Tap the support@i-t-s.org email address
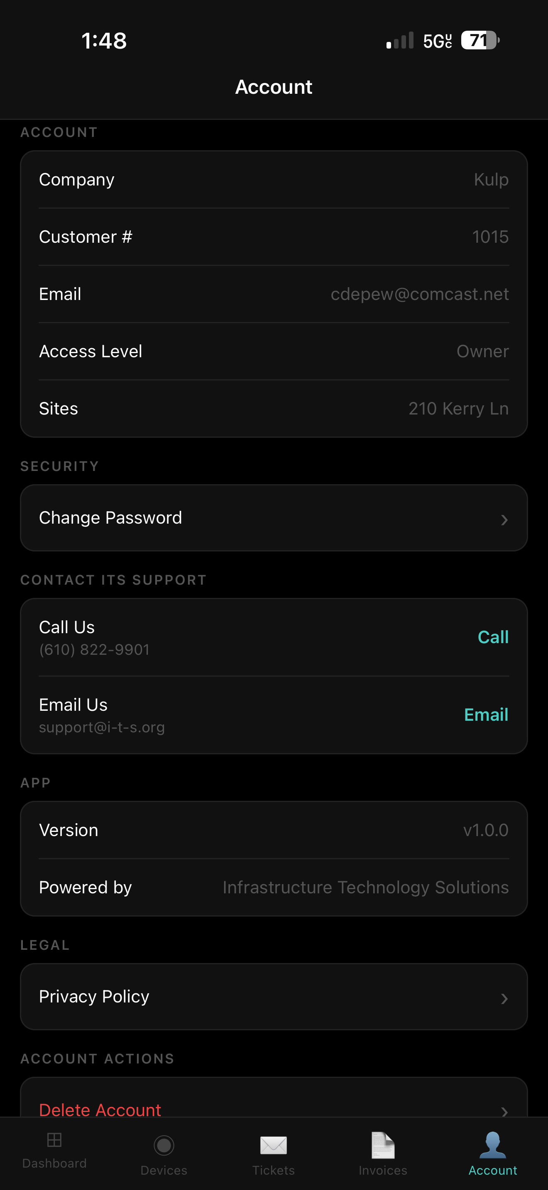Viewport: 548px width, 1190px height. (x=102, y=728)
